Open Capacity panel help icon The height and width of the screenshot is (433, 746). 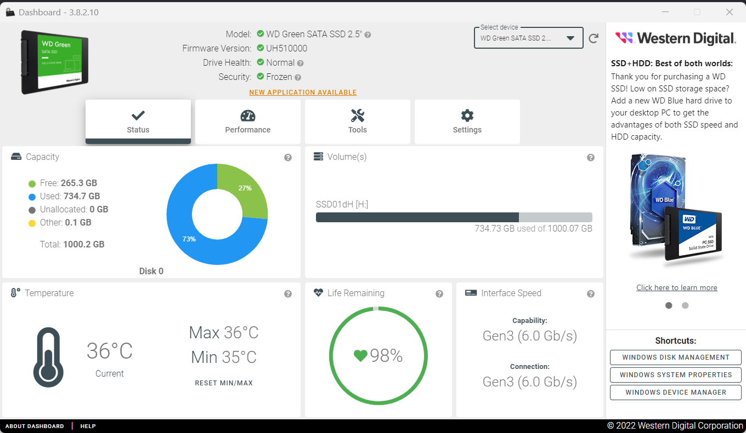coord(288,158)
